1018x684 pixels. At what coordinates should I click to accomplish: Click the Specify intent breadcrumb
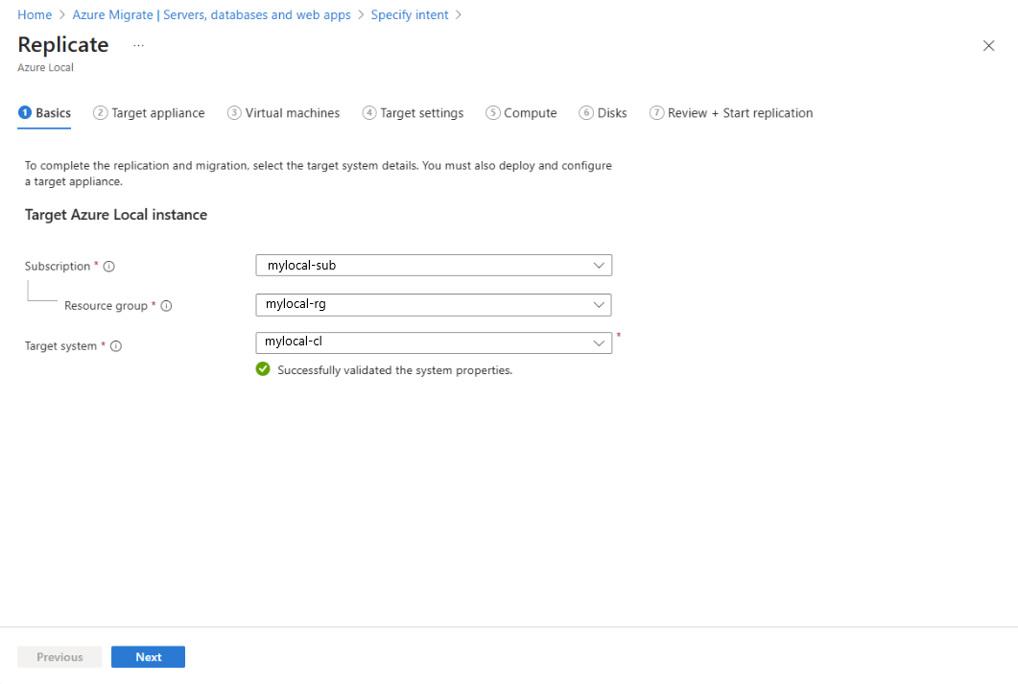click(x=410, y=14)
